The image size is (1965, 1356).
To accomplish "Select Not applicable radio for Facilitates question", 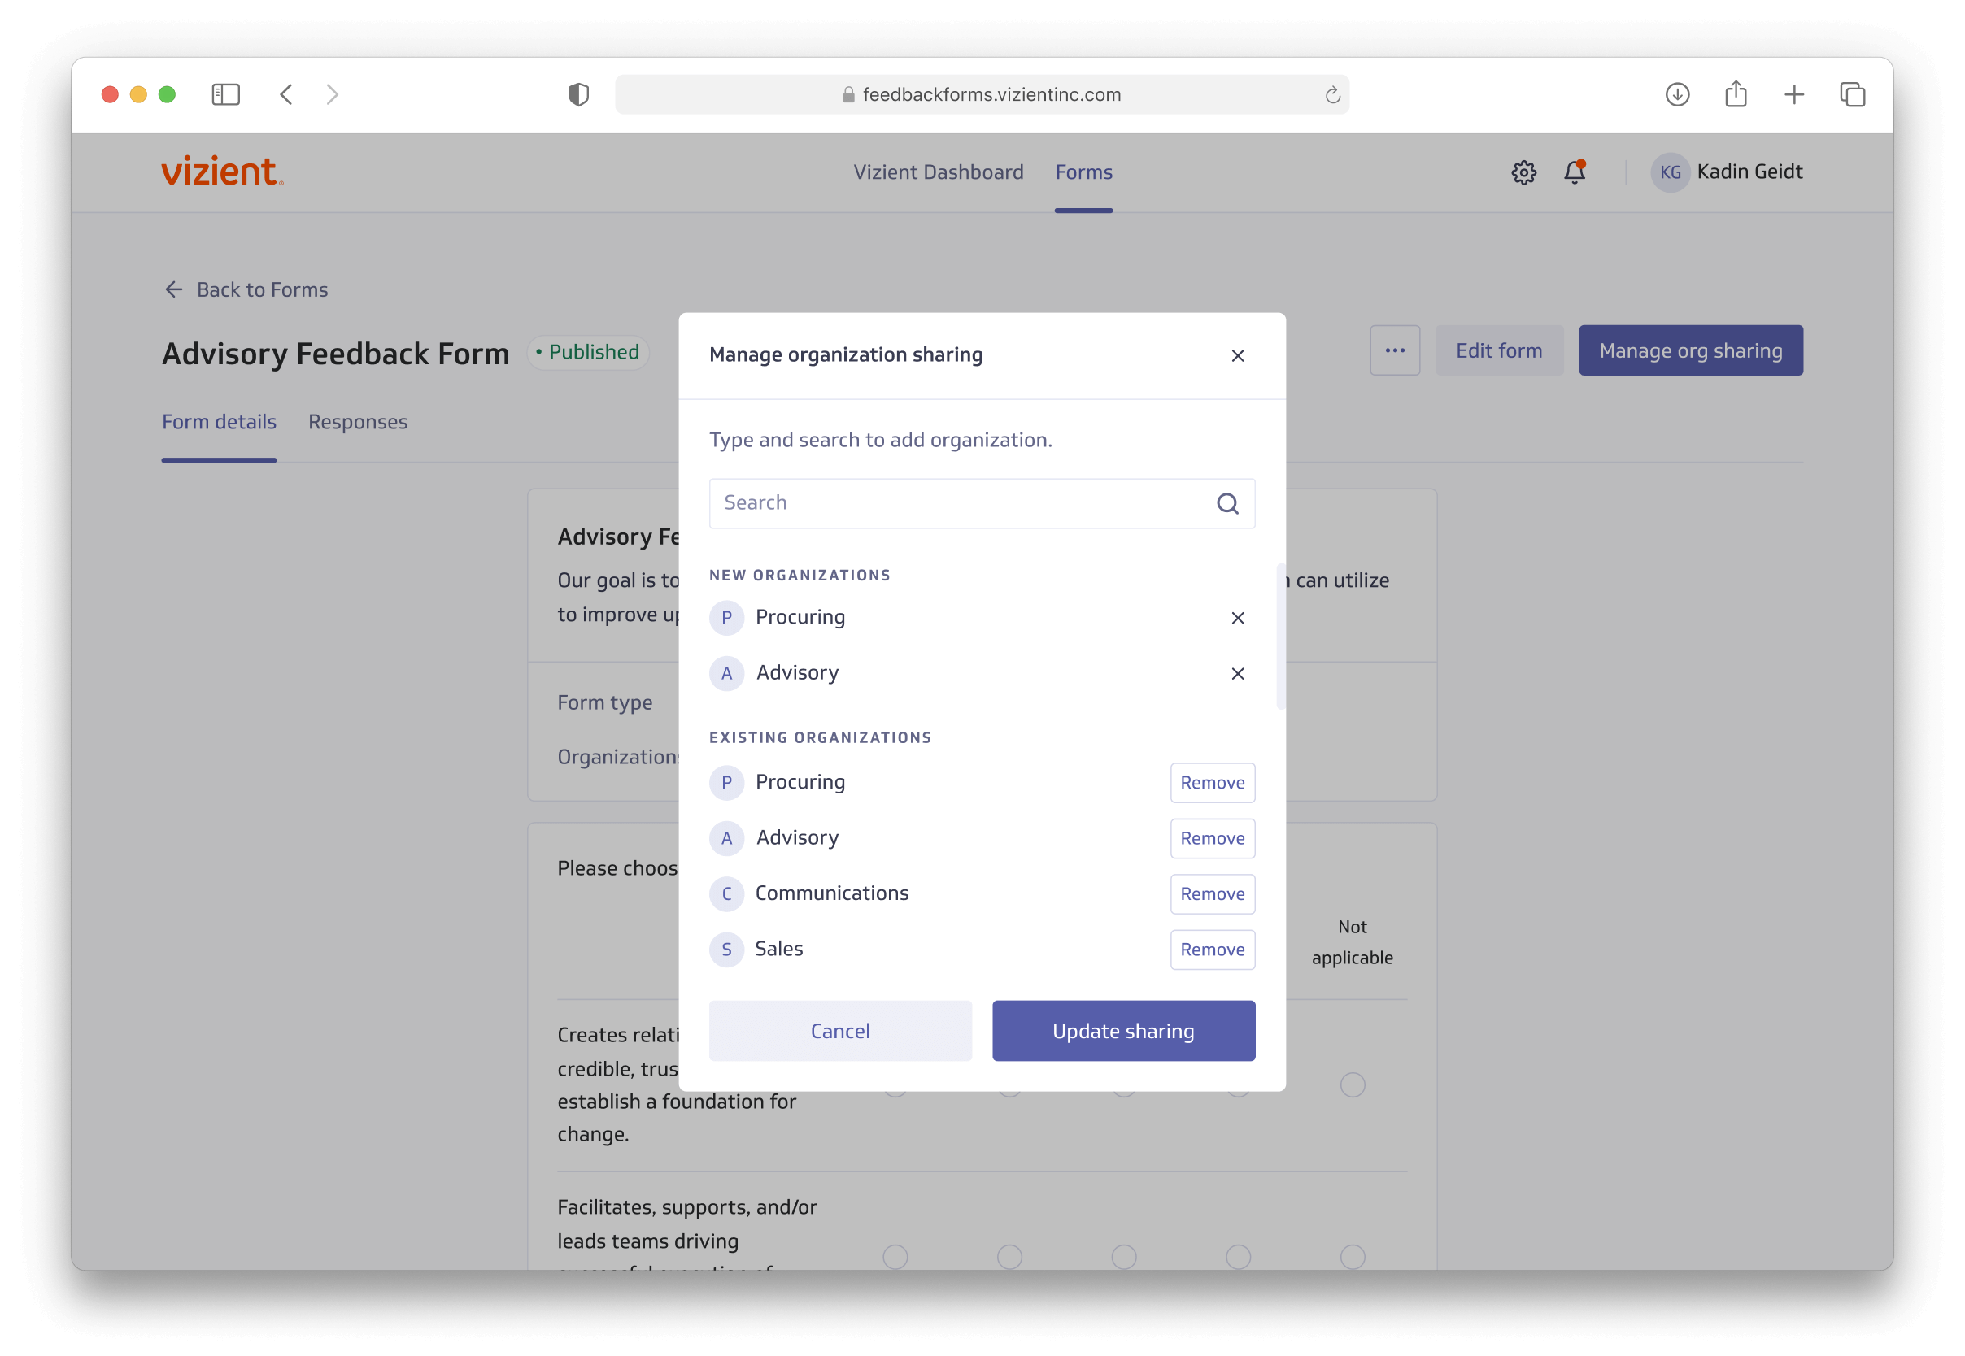I will click(1353, 1256).
